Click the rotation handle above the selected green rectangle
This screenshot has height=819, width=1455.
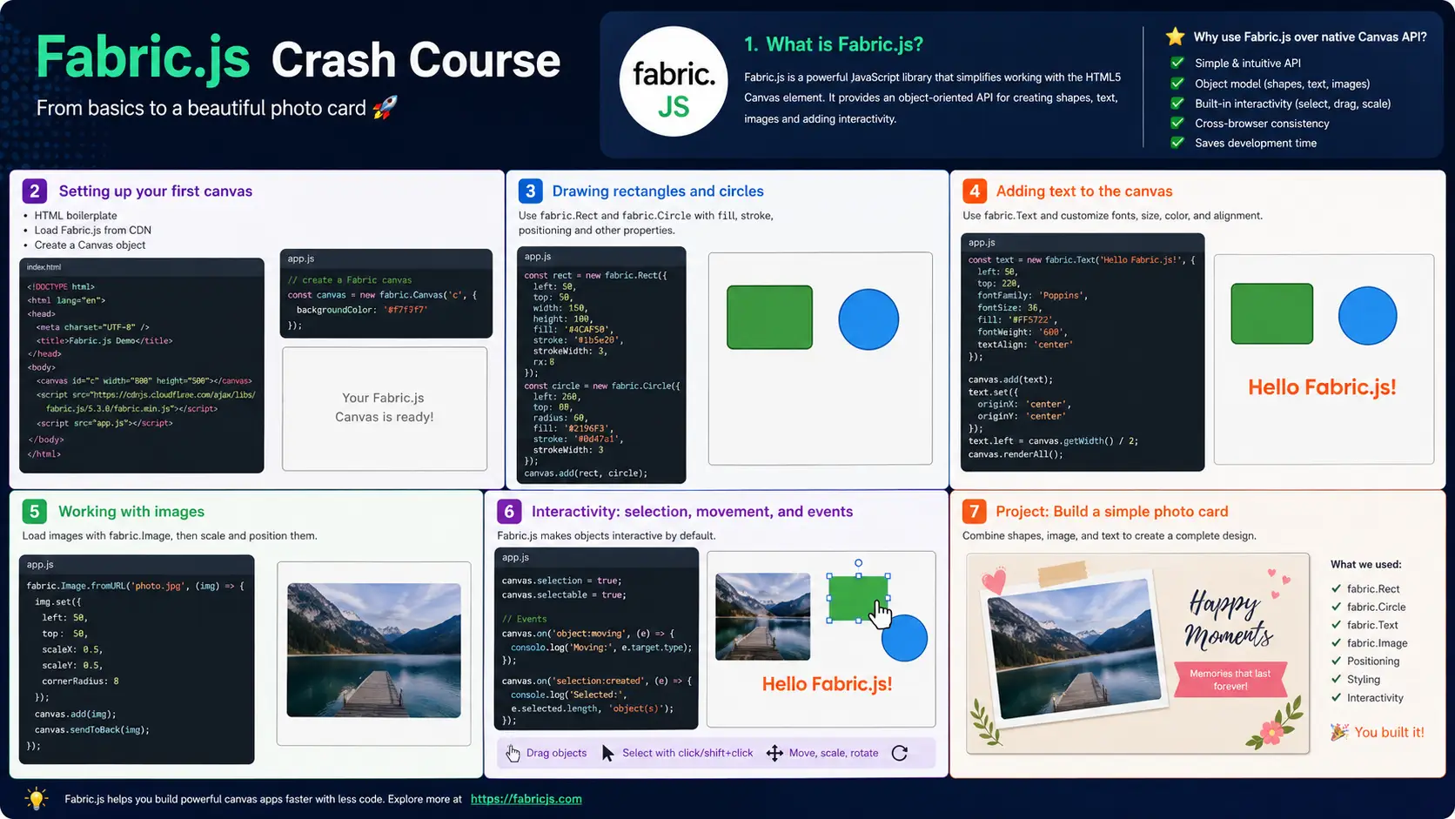pyautogui.click(x=859, y=563)
